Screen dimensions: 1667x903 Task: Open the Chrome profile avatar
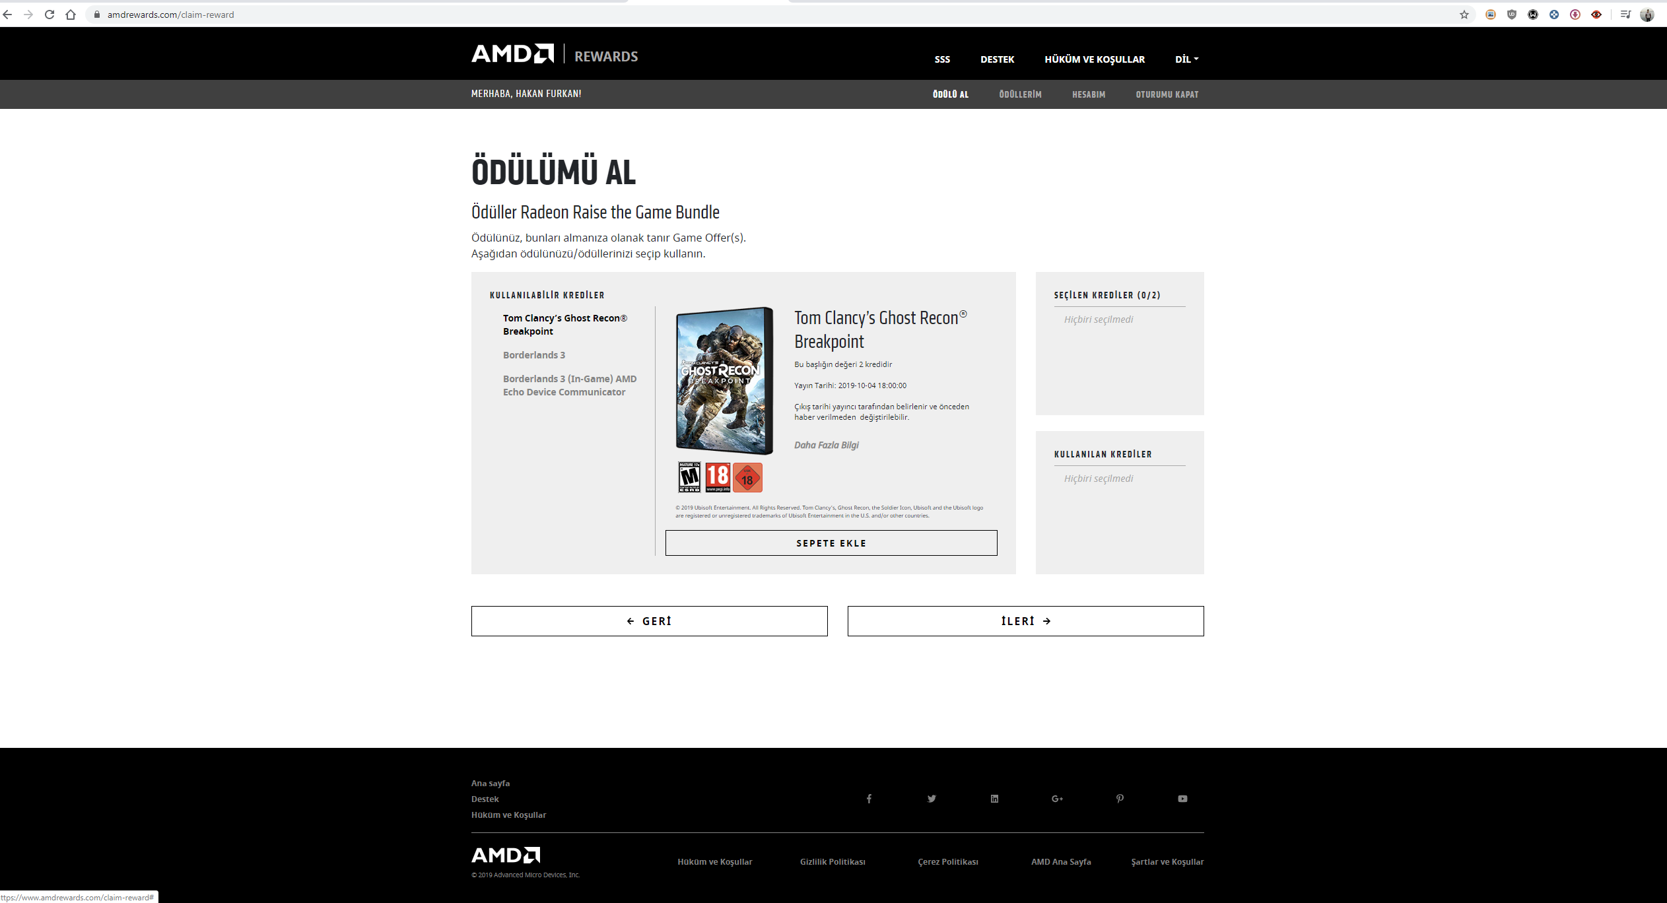1647,15
